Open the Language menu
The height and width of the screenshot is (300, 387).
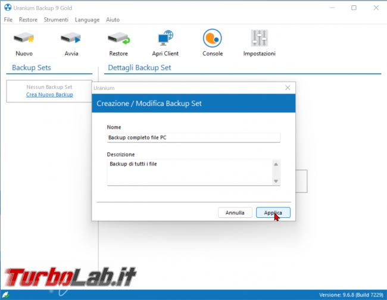[x=87, y=20]
